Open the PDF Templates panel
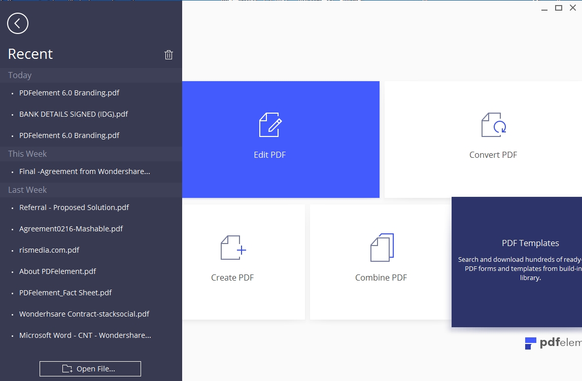 coord(517,262)
